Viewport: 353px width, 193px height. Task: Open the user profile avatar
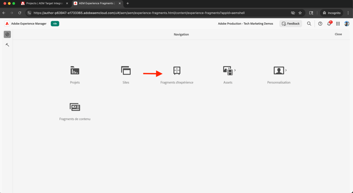tap(347, 24)
